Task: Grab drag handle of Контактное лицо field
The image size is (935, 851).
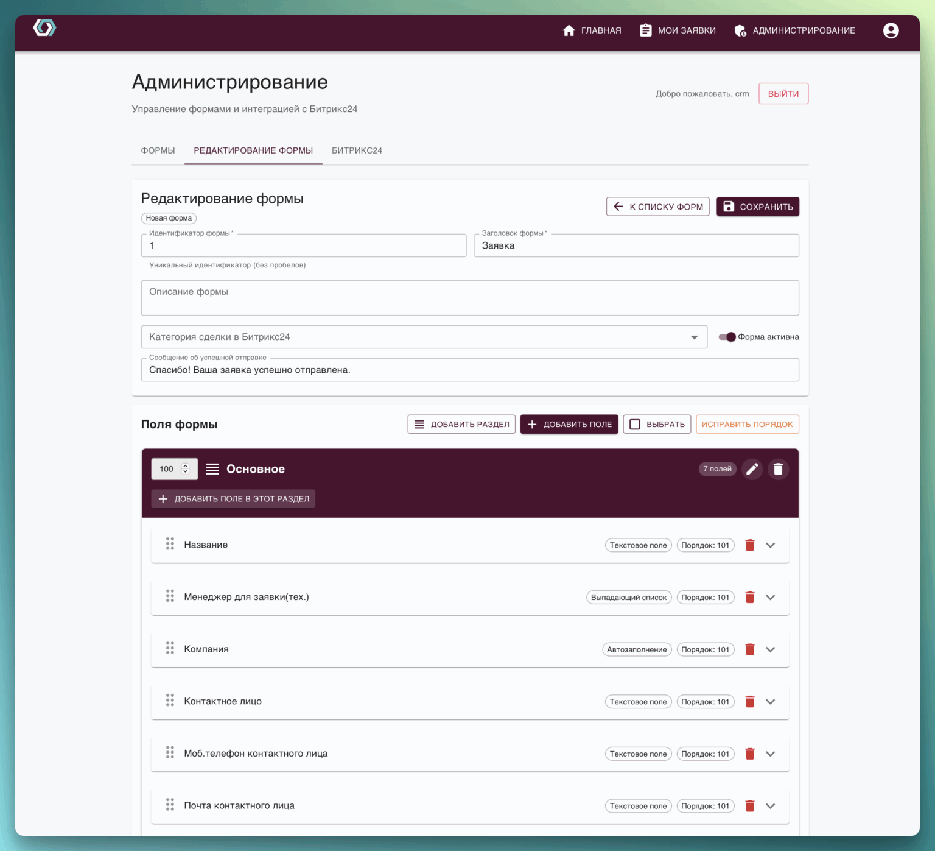Action: tap(170, 701)
